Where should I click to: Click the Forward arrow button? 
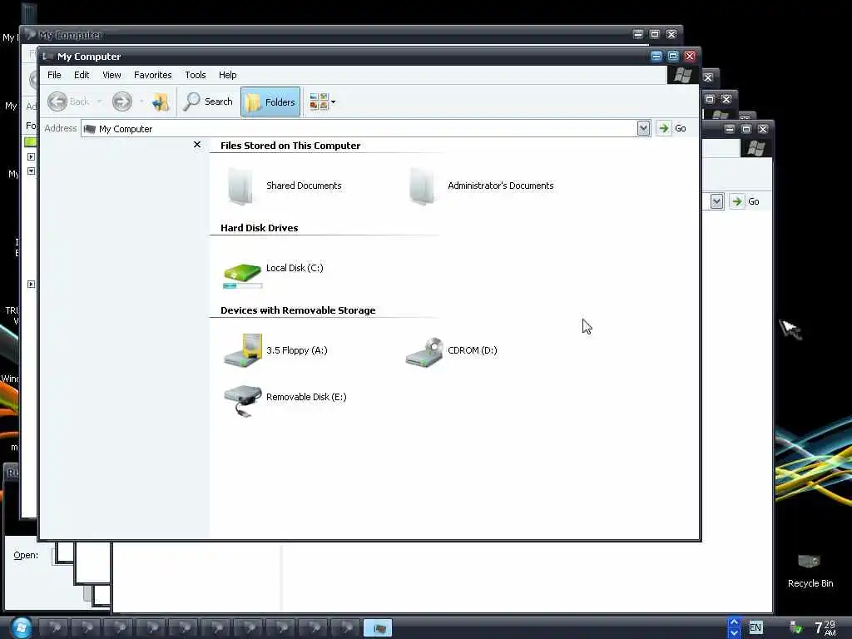click(x=121, y=102)
